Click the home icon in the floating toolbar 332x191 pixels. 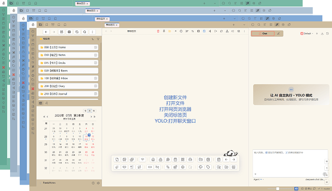point(153,159)
